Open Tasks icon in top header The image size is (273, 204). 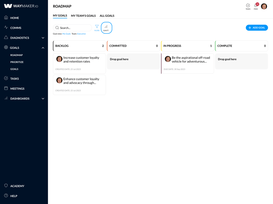click(x=248, y=6)
